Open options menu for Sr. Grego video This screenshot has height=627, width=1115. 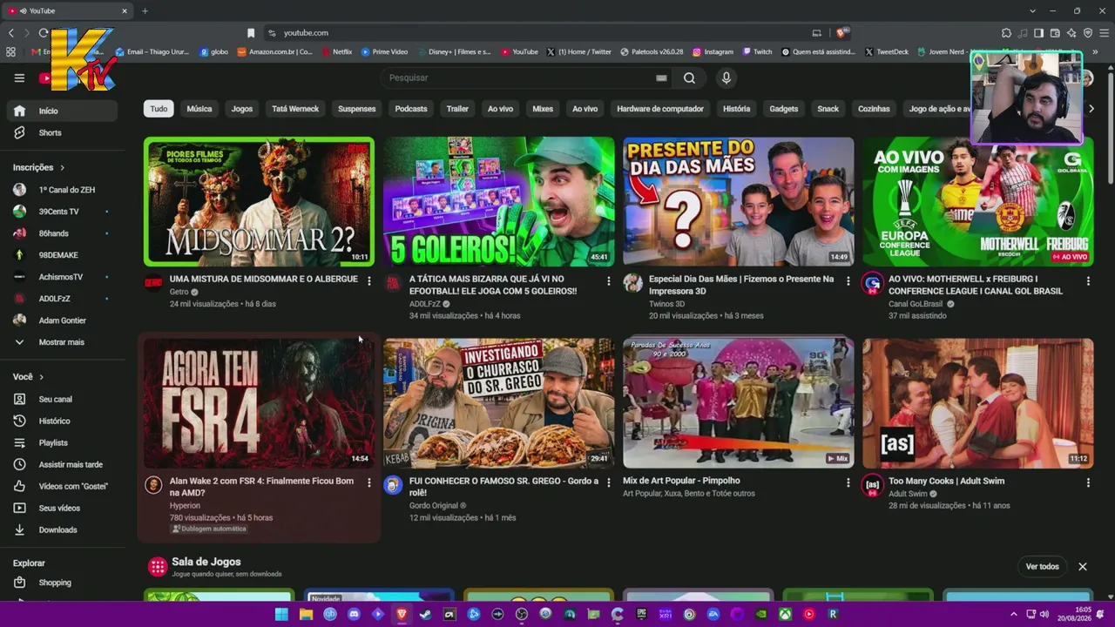[608, 482]
